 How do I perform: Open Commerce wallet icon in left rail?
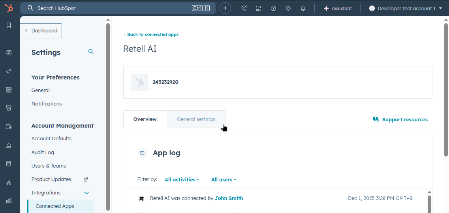tap(9, 126)
